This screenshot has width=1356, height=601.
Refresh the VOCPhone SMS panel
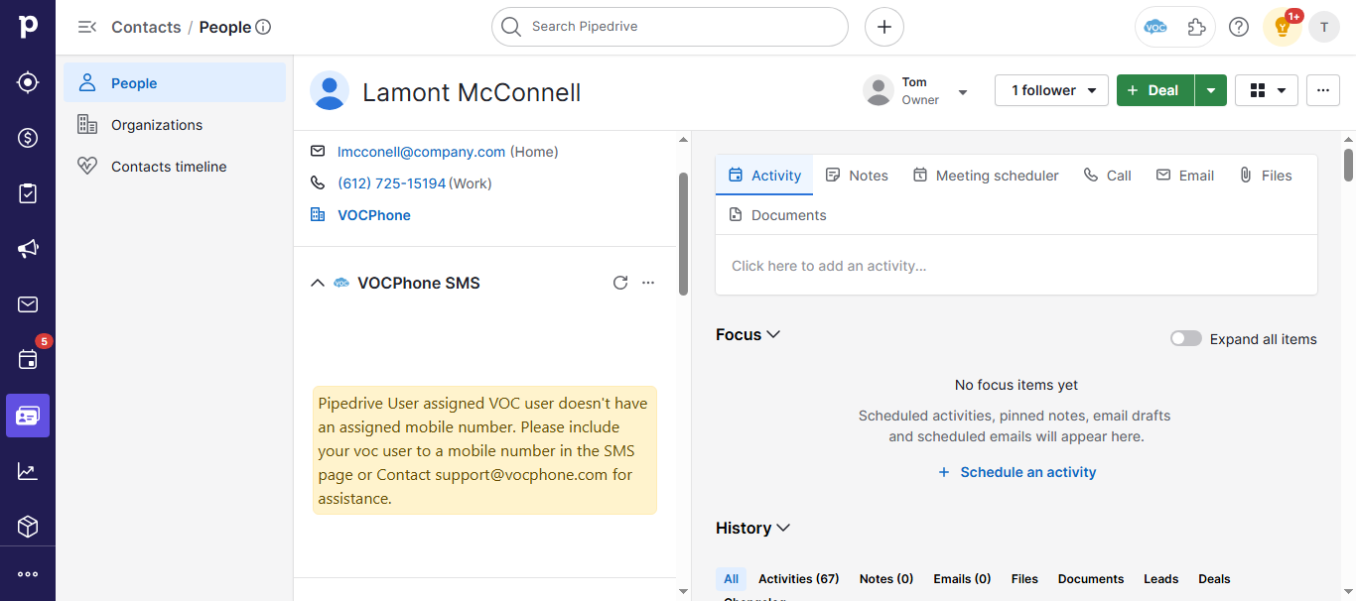pos(620,283)
